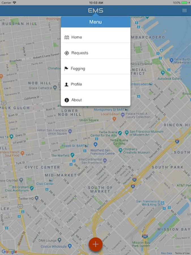
Task: Select the Autodesk Gallery pin
Action: click(x=163, y=73)
